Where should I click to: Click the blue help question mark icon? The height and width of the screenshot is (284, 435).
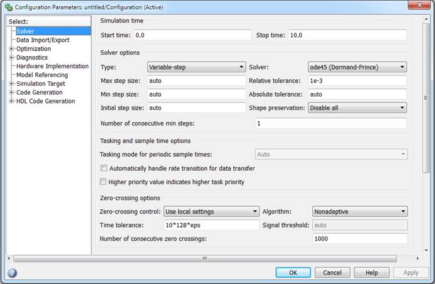click(x=12, y=273)
